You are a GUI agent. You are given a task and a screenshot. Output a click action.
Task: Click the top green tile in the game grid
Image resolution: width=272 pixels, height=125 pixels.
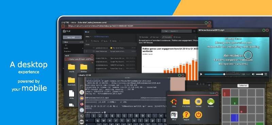pos(235,101)
